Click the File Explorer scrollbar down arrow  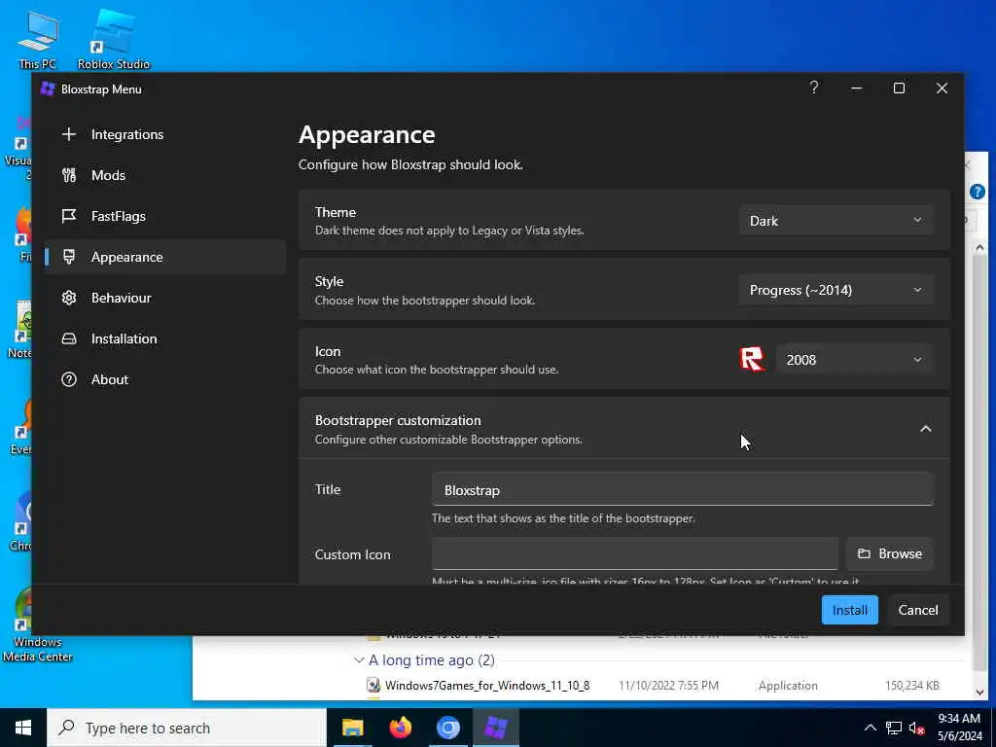point(979,693)
